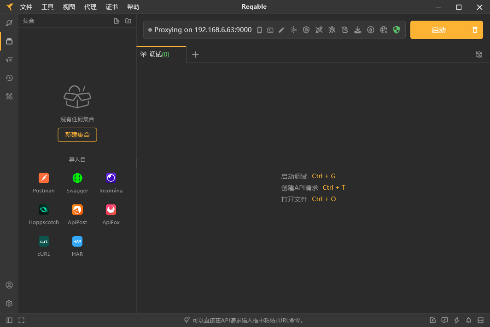Open the 代理 menu

click(x=90, y=7)
